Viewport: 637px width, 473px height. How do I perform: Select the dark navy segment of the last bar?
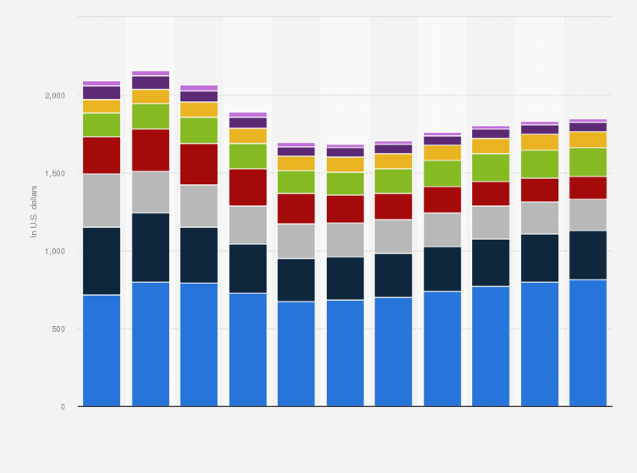(588, 255)
